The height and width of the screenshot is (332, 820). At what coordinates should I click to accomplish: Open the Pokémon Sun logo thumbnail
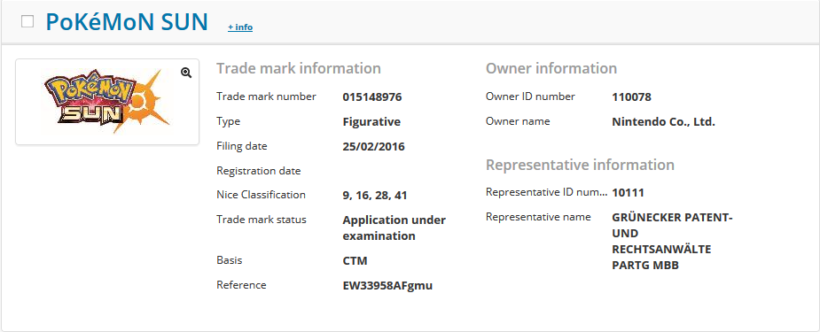(106, 102)
